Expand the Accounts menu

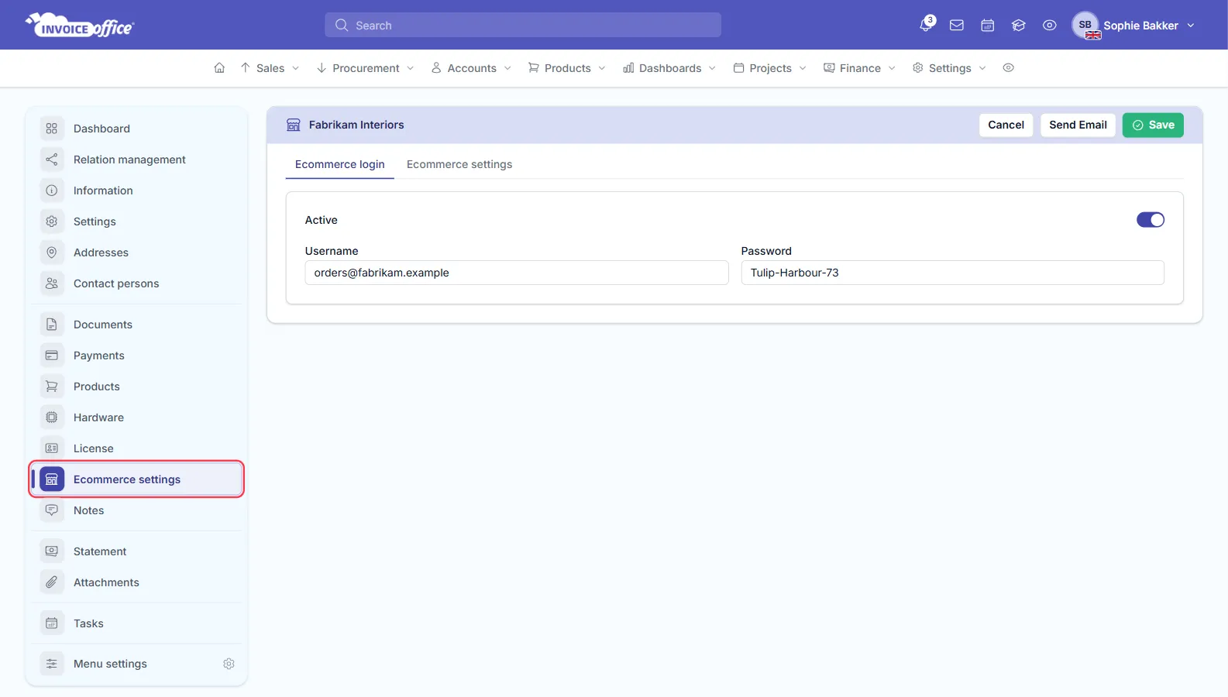point(471,68)
